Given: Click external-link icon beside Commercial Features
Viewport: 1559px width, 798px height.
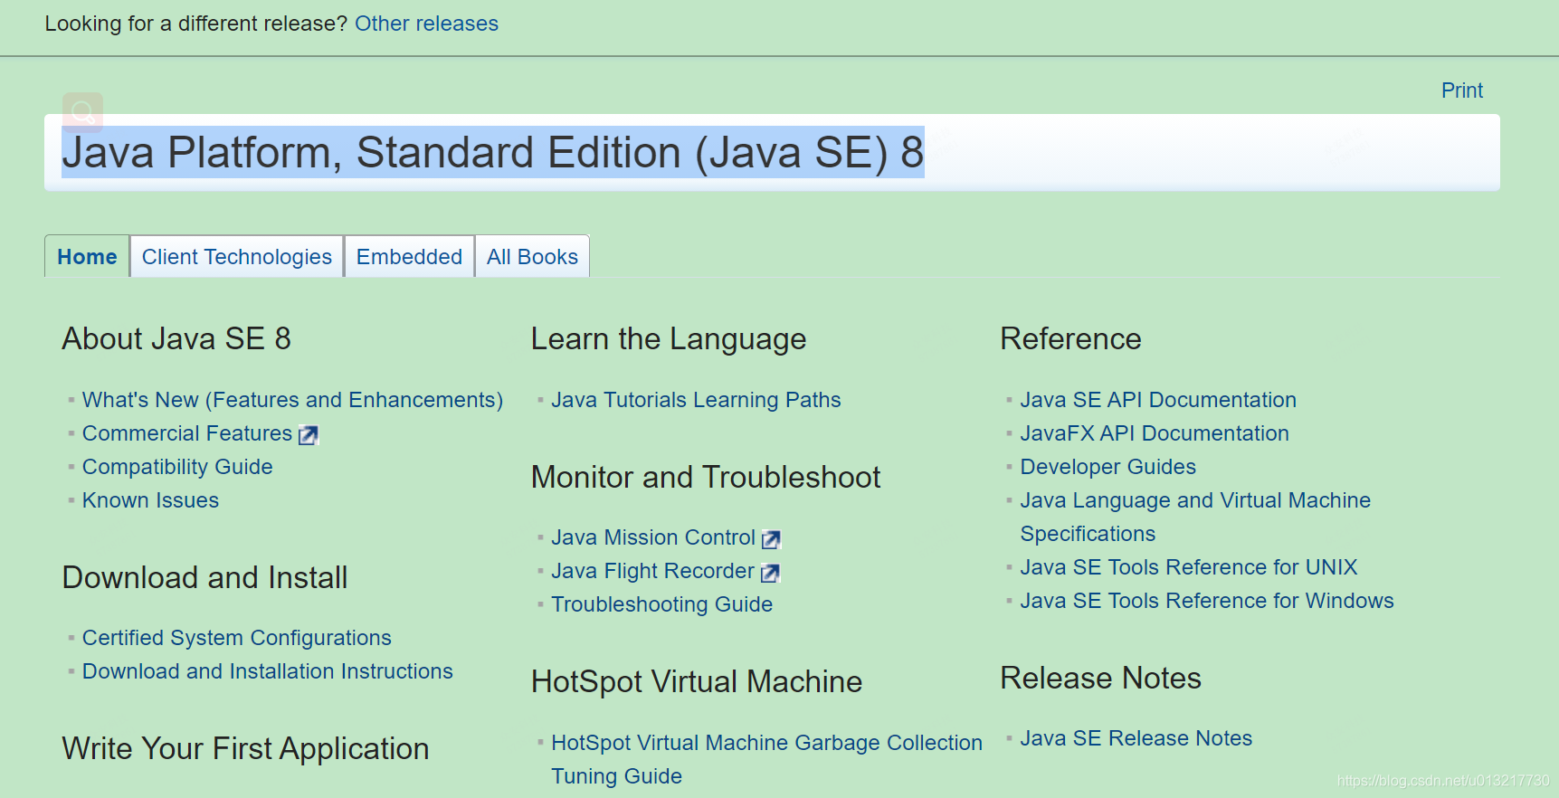Looking at the screenshot, I should point(309,435).
